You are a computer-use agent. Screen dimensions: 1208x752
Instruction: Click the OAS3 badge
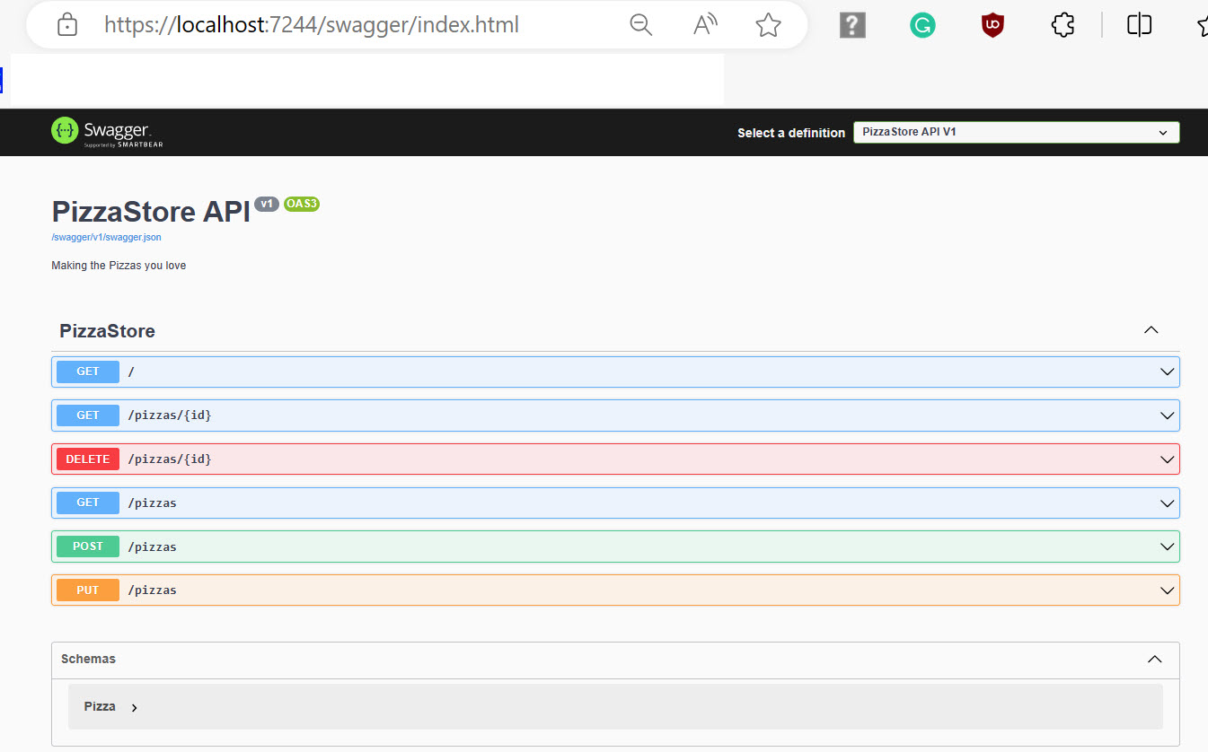pos(302,204)
